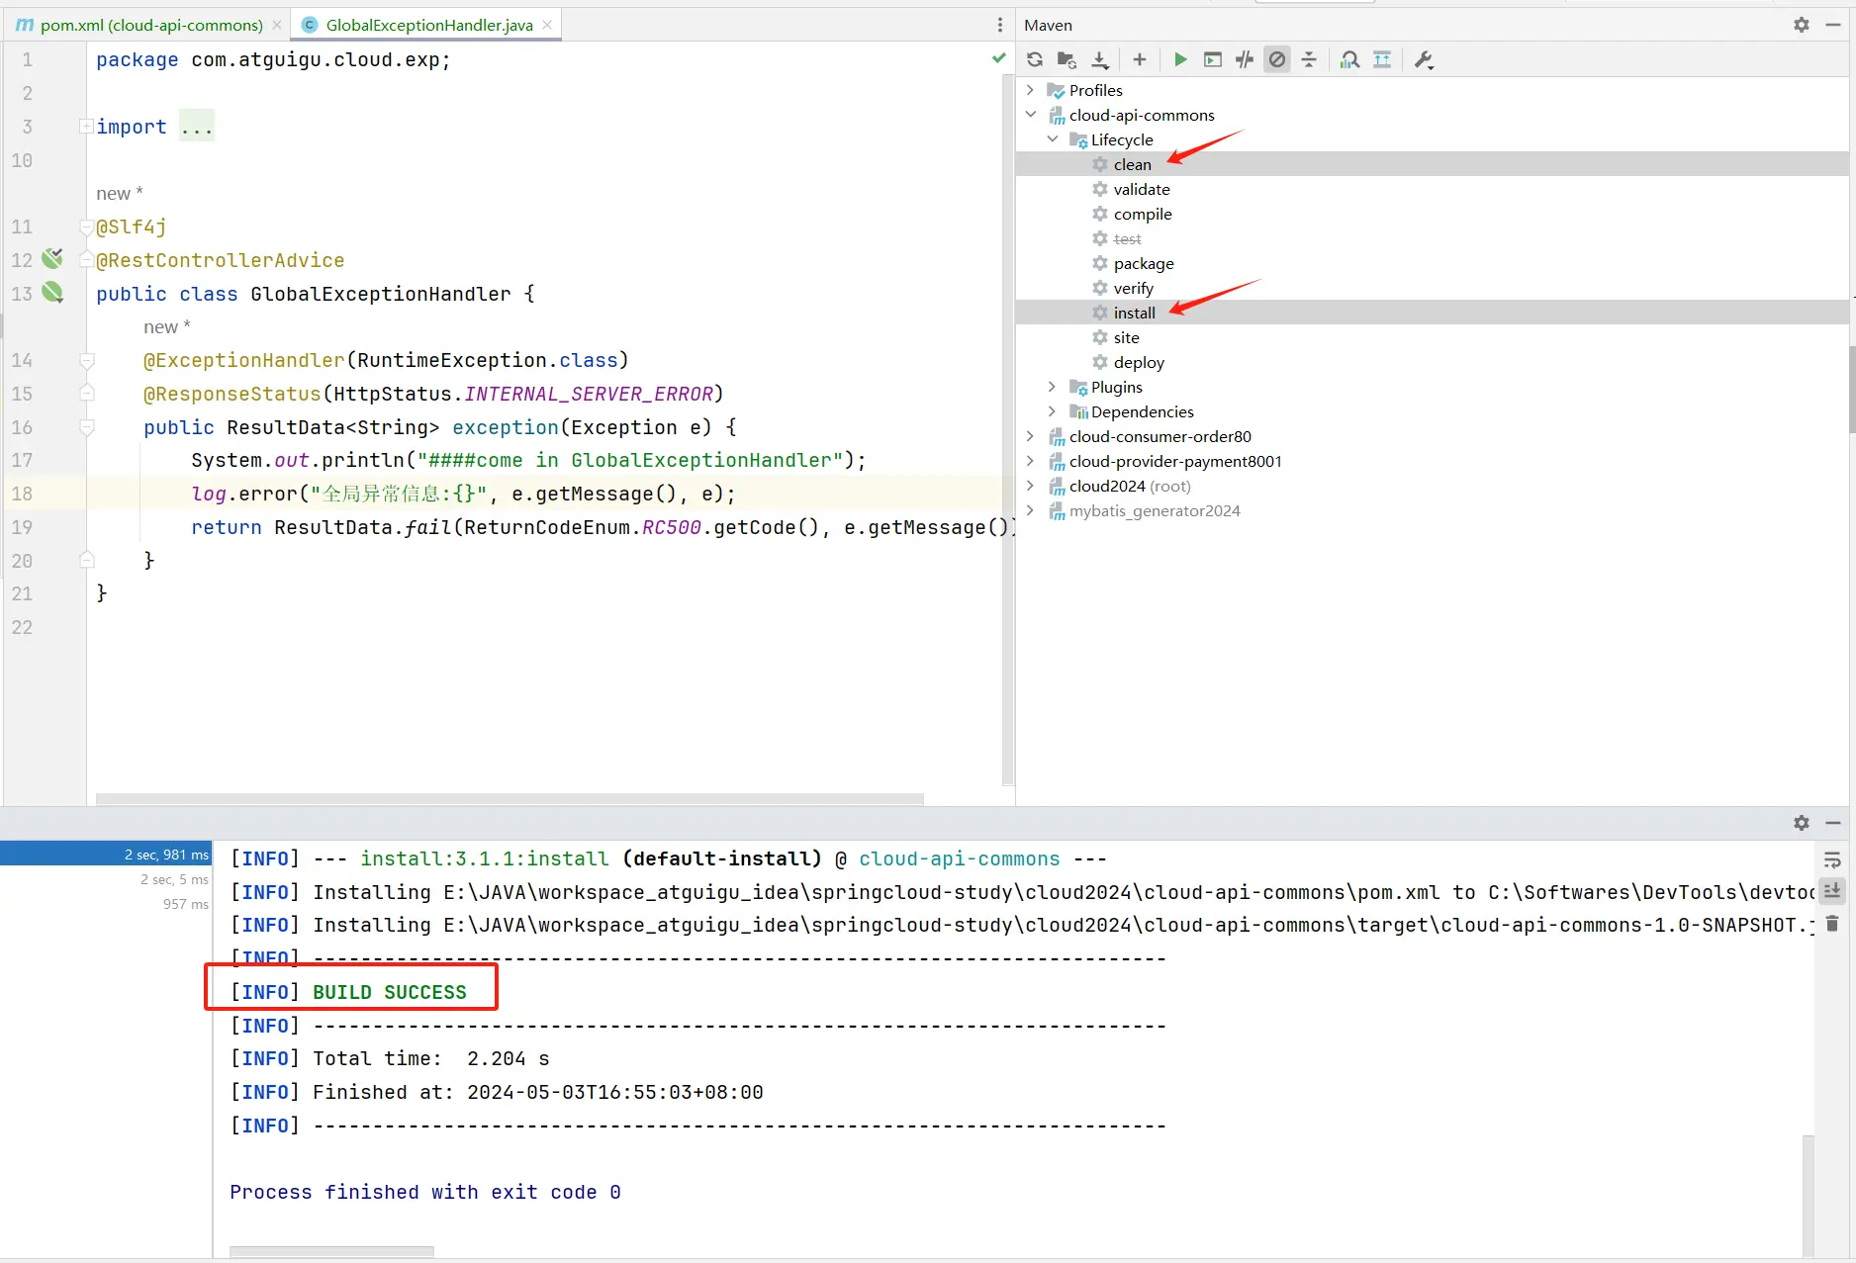Run Maven build with green play icon

1180,59
